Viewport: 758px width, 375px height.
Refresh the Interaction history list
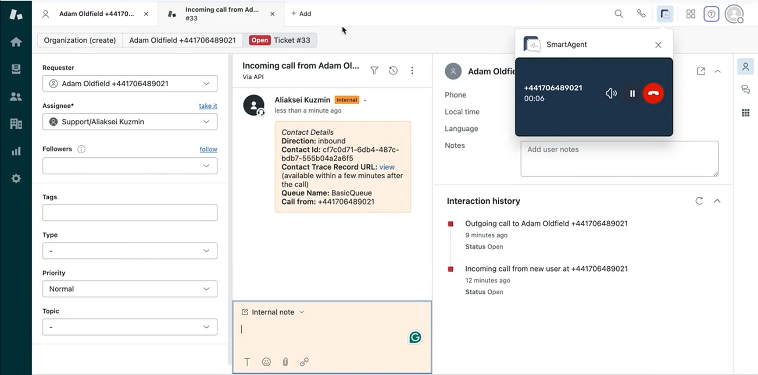(699, 201)
